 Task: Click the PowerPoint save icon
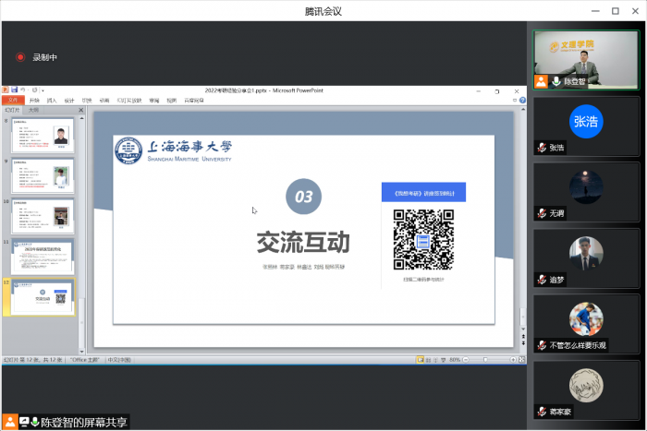[15, 90]
